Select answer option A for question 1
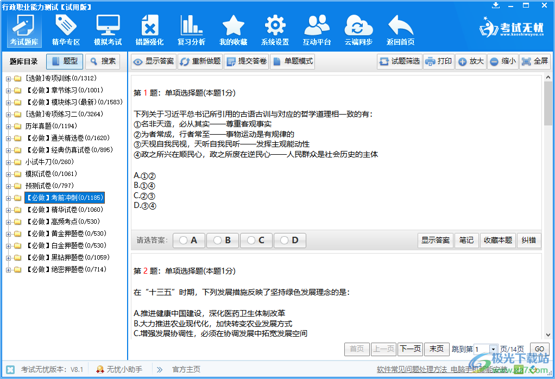The height and width of the screenshot is (379, 555). pos(188,240)
